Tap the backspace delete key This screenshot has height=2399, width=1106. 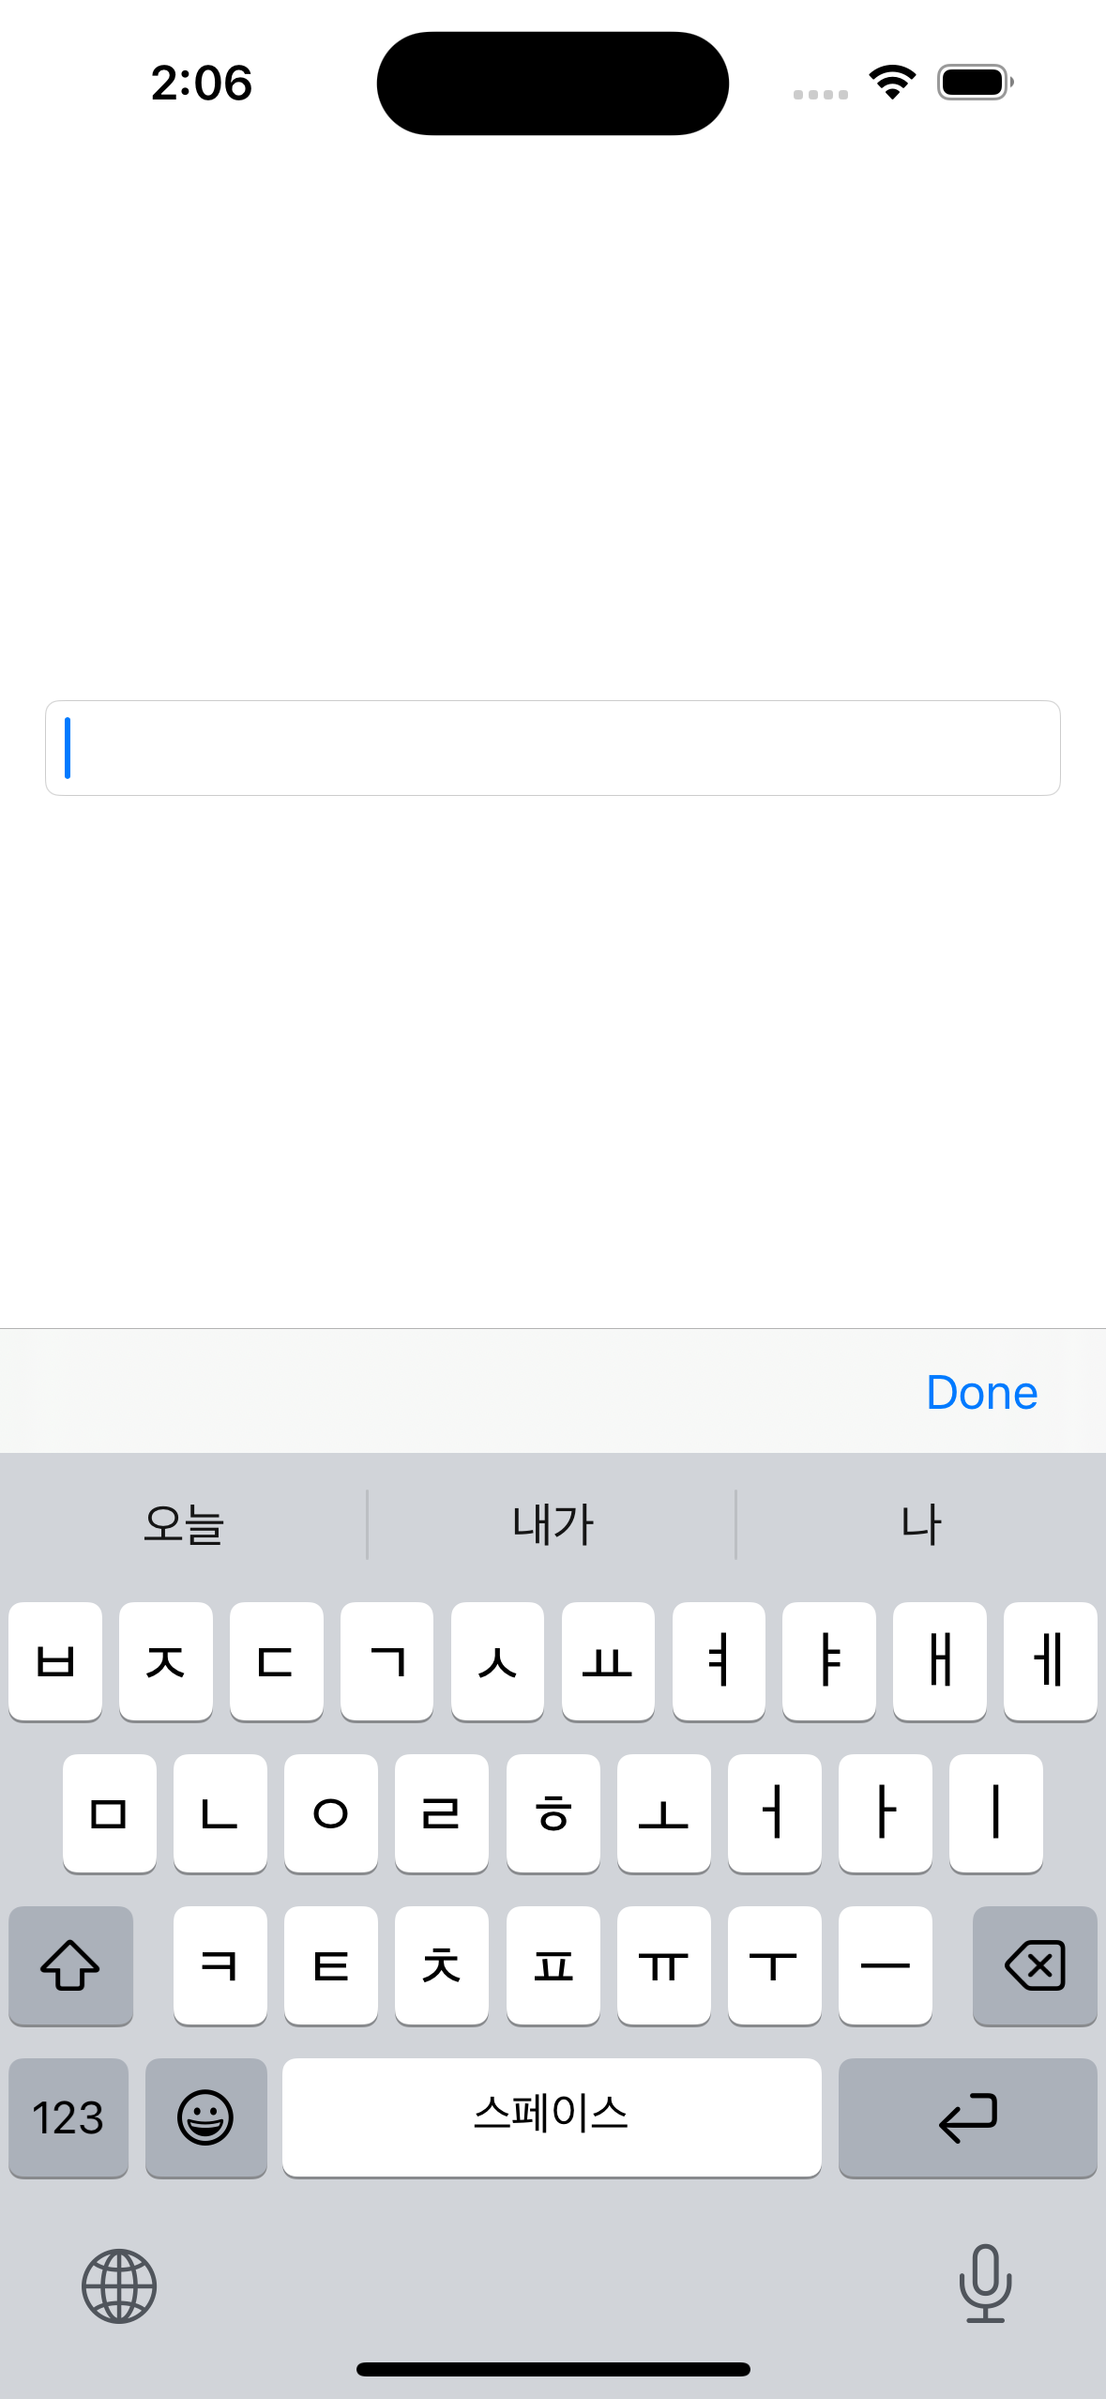pyautogui.click(x=1035, y=1965)
